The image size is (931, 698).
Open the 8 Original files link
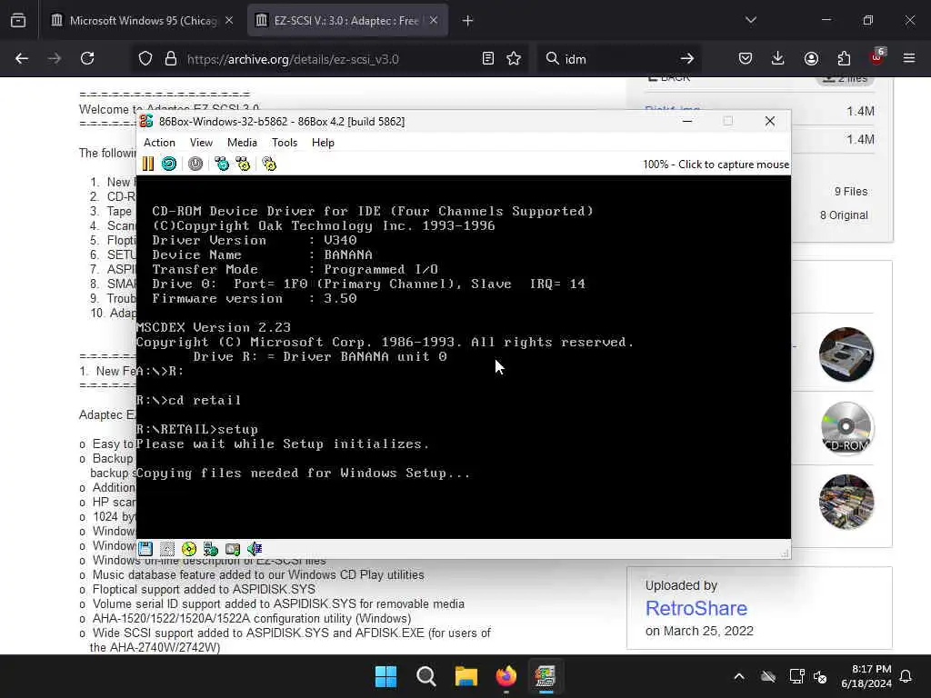[x=844, y=214]
